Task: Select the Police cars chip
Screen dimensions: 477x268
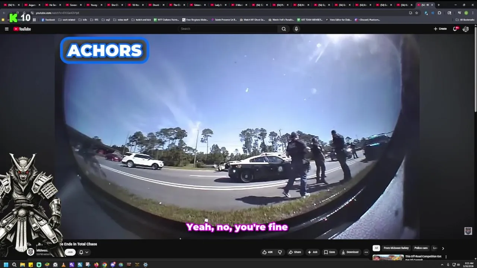Action: coord(421,248)
